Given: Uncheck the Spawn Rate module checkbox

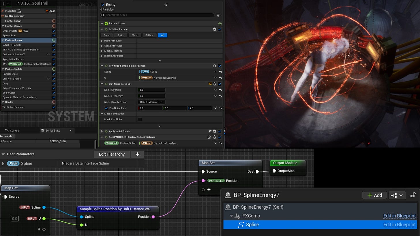Looking at the screenshot, I should click(x=54, y=35).
